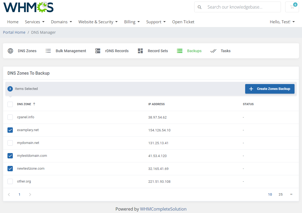Select the Bulk Management list icon
Image resolution: width=302 pixels, height=213 pixels.
click(48, 51)
